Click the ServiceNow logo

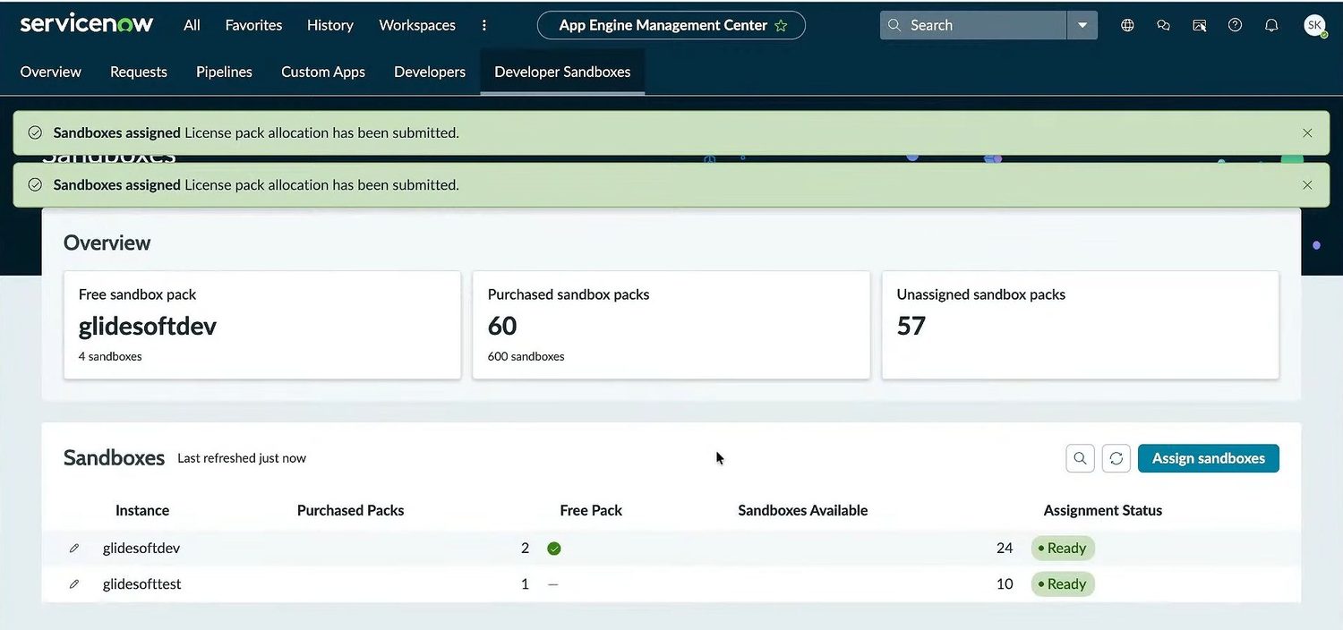point(87,24)
